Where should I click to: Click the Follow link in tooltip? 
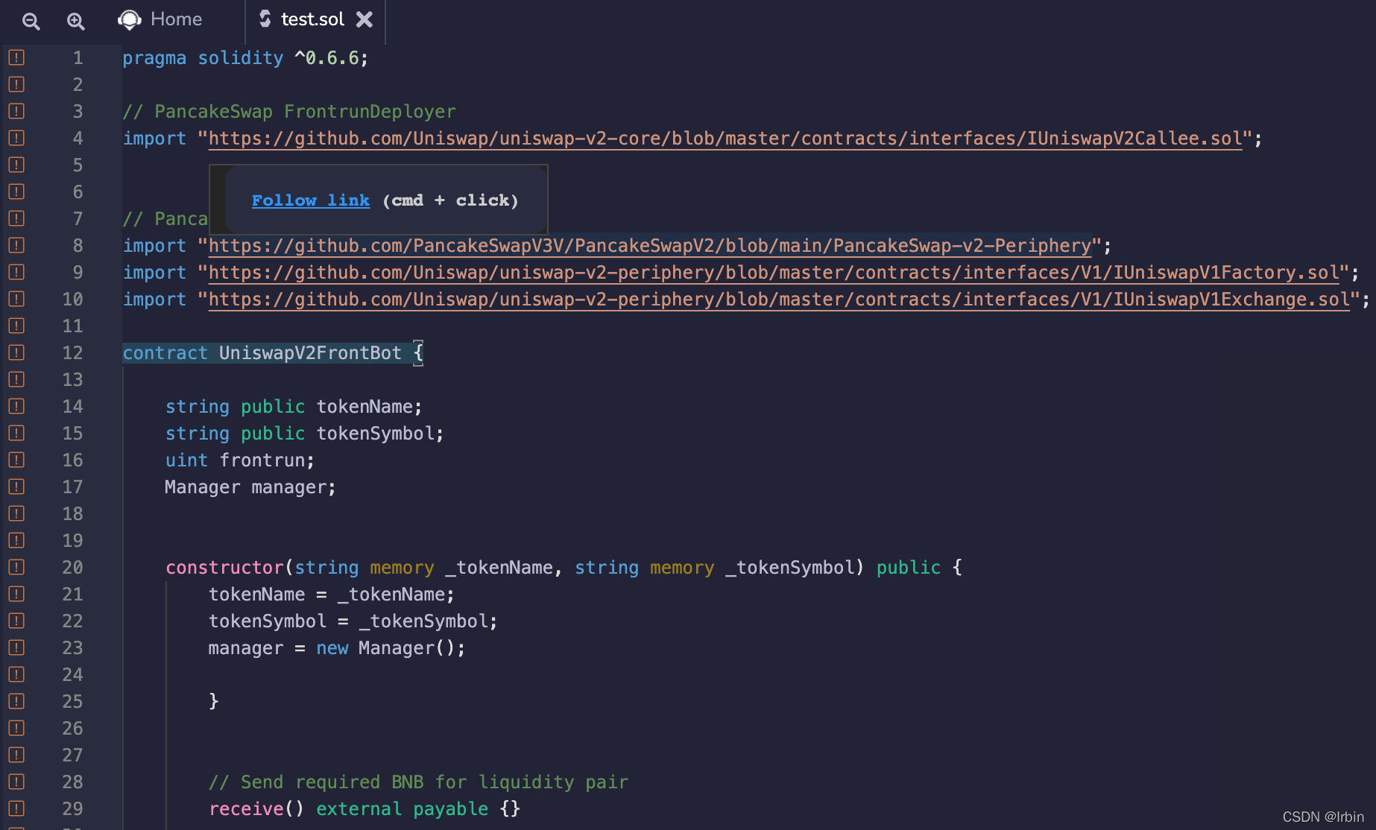(310, 200)
